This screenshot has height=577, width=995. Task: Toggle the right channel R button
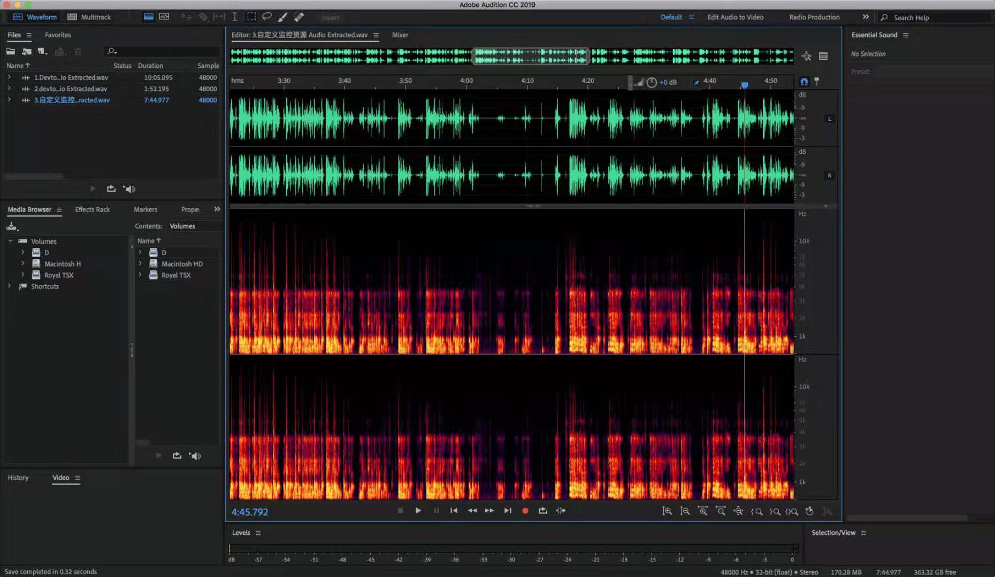point(829,175)
